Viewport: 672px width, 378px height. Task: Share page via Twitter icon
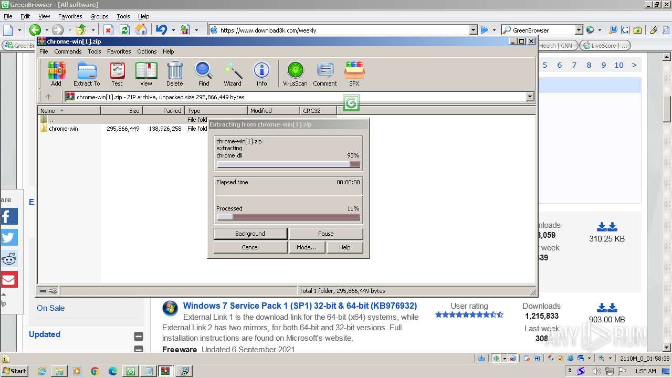pyautogui.click(x=9, y=237)
